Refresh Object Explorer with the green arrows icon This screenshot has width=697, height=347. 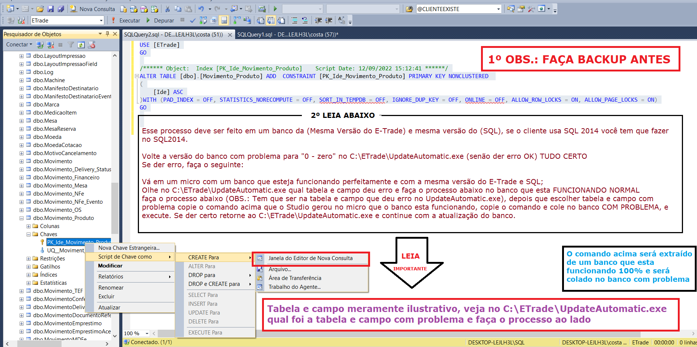click(81, 45)
